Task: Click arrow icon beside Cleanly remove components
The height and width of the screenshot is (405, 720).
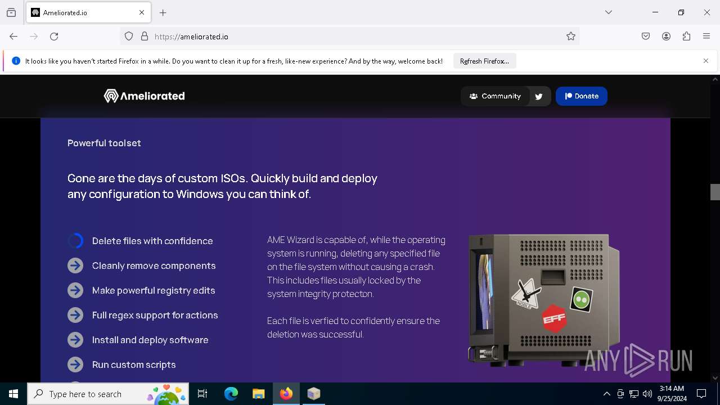Action: (x=75, y=265)
